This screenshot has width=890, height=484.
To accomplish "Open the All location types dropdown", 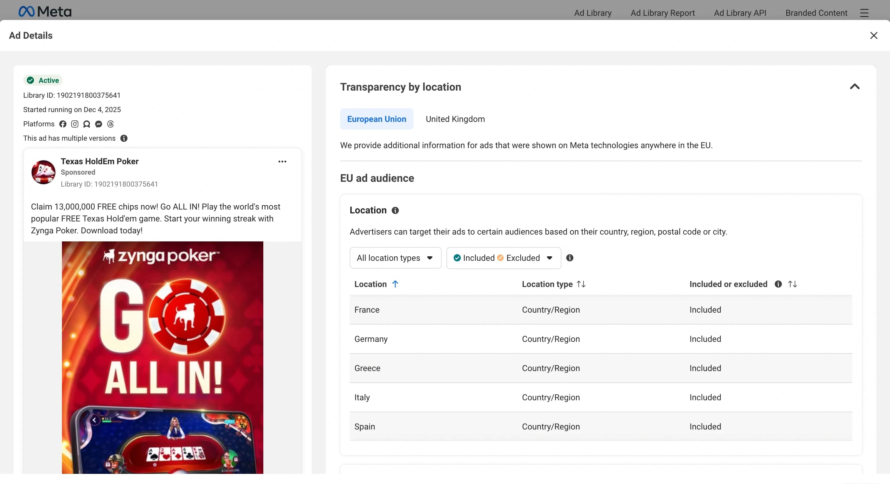I will tap(395, 258).
